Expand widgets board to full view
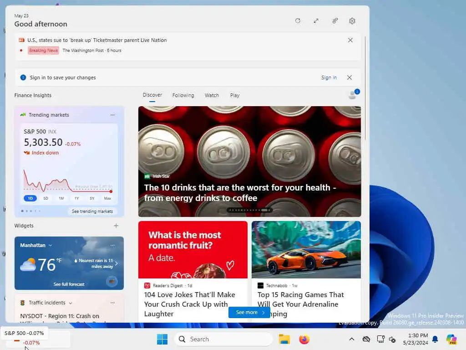The height and width of the screenshot is (350, 466). (x=316, y=21)
